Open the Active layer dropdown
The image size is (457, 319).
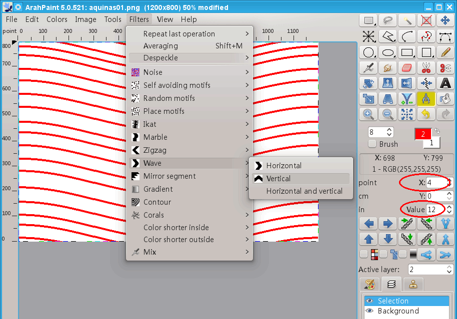tap(430, 270)
